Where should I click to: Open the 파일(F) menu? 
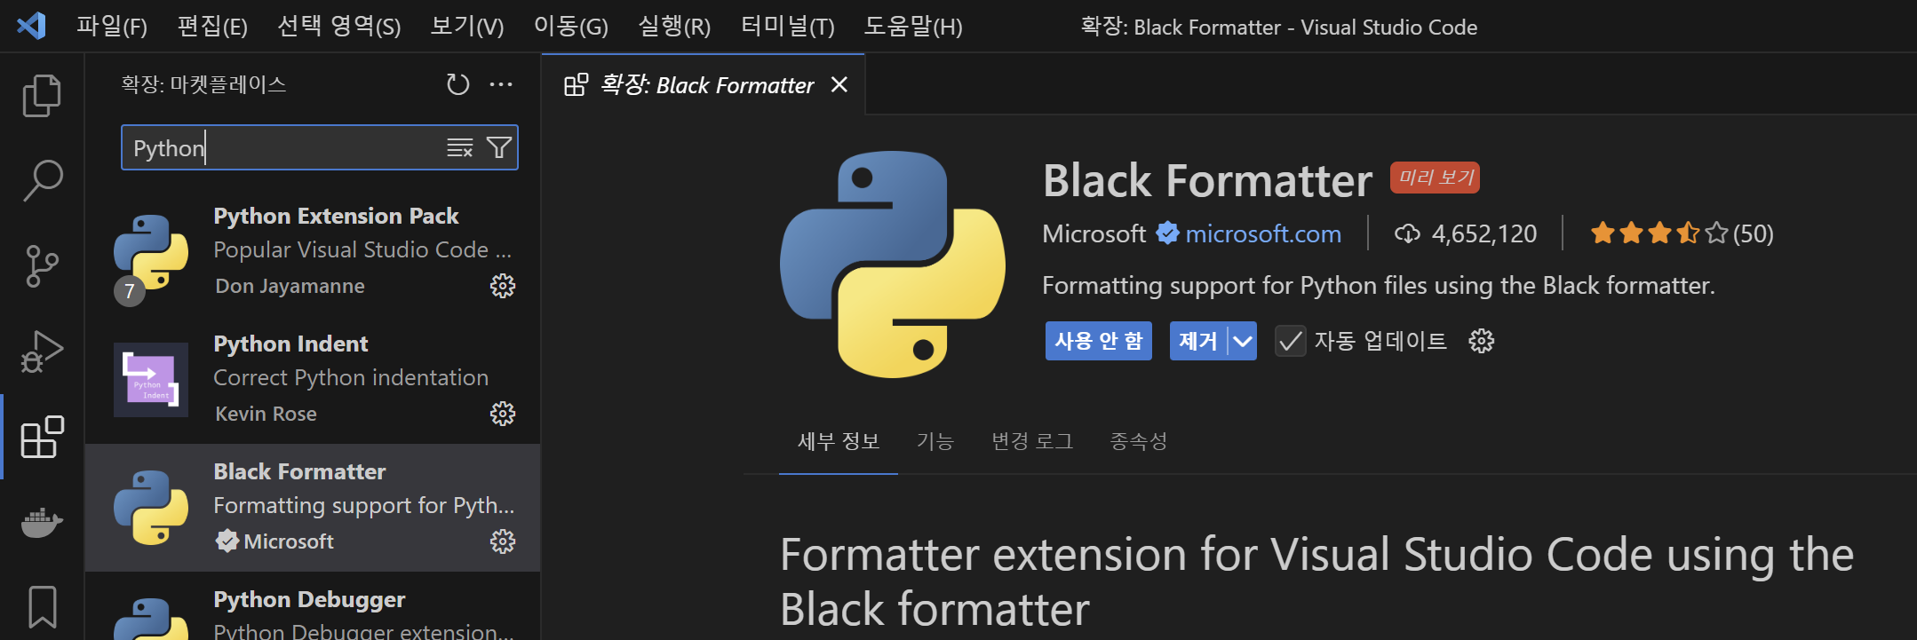tap(112, 26)
